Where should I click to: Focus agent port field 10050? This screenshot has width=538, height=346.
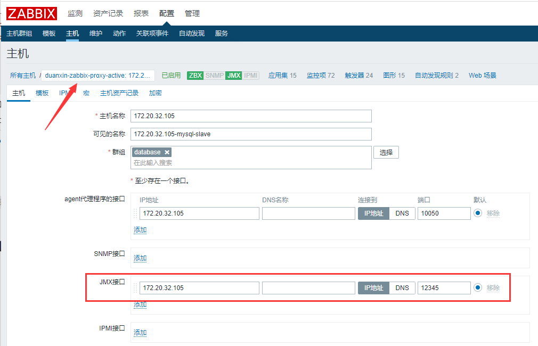coord(444,213)
